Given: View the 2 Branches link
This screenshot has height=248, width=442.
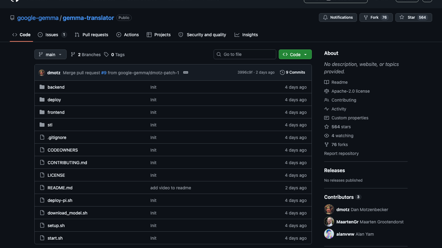Looking at the screenshot, I should (x=86, y=55).
